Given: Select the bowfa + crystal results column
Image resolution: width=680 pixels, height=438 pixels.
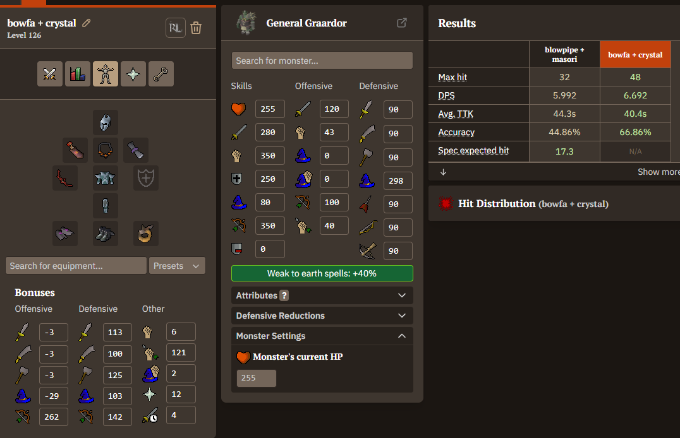Looking at the screenshot, I should [x=635, y=54].
